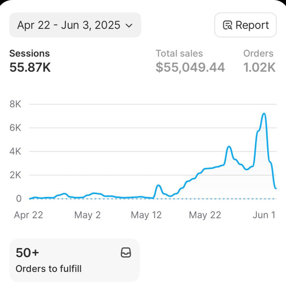Click the May 22 label on the chart axis
This screenshot has width=286, height=287.
pos(205,215)
